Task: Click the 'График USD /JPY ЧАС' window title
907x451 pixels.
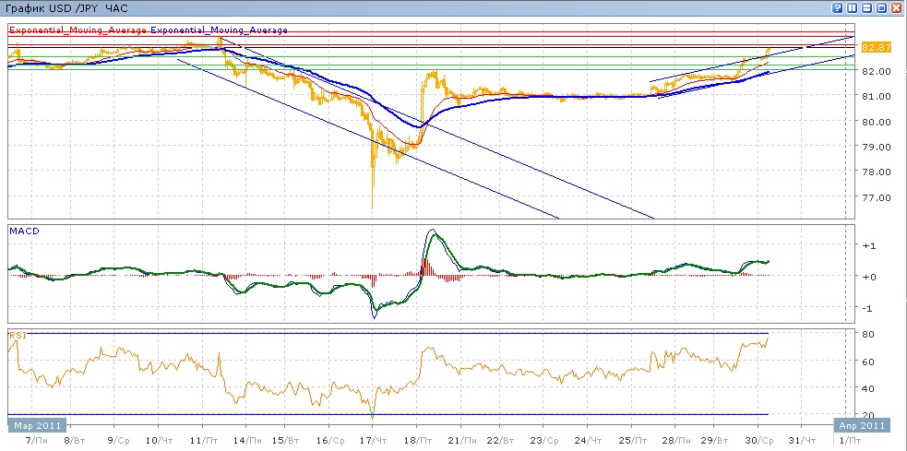Action: (66, 9)
